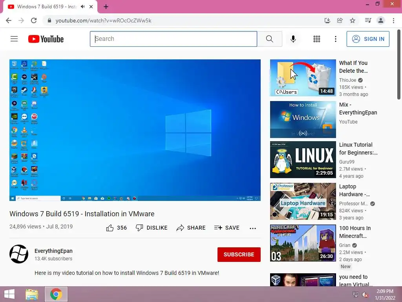402x302 pixels.
Task: Open the Windows Start button
Action: pyautogui.click(x=9, y=294)
